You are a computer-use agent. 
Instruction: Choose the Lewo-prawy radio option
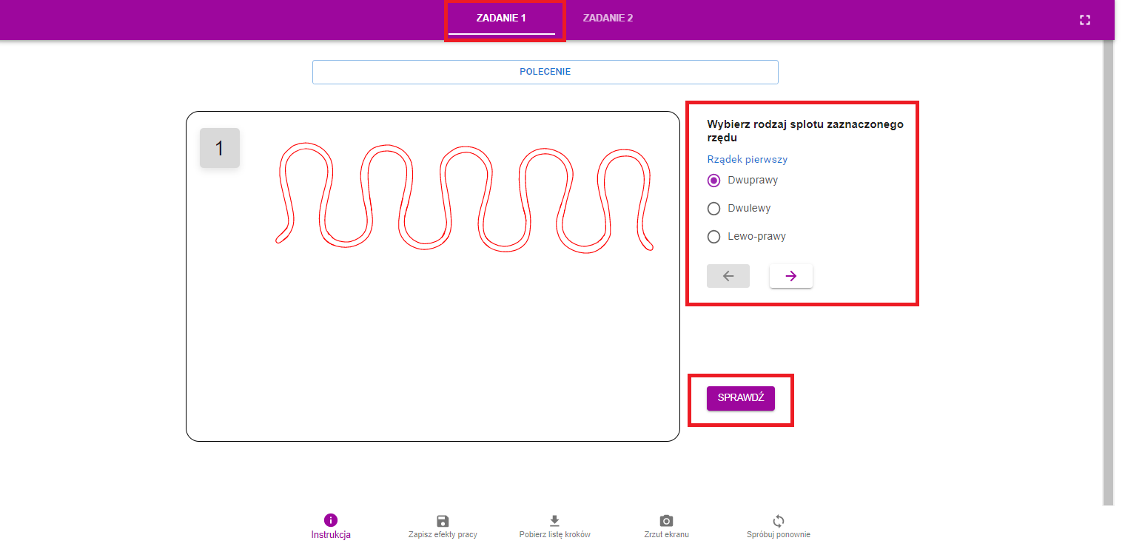pos(714,237)
